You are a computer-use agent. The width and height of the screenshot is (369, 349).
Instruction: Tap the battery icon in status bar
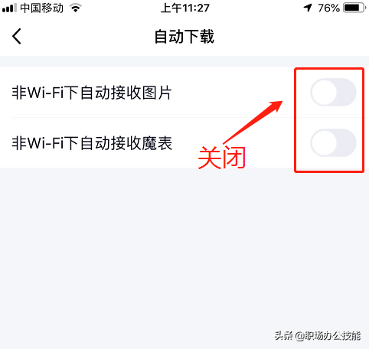click(354, 8)
